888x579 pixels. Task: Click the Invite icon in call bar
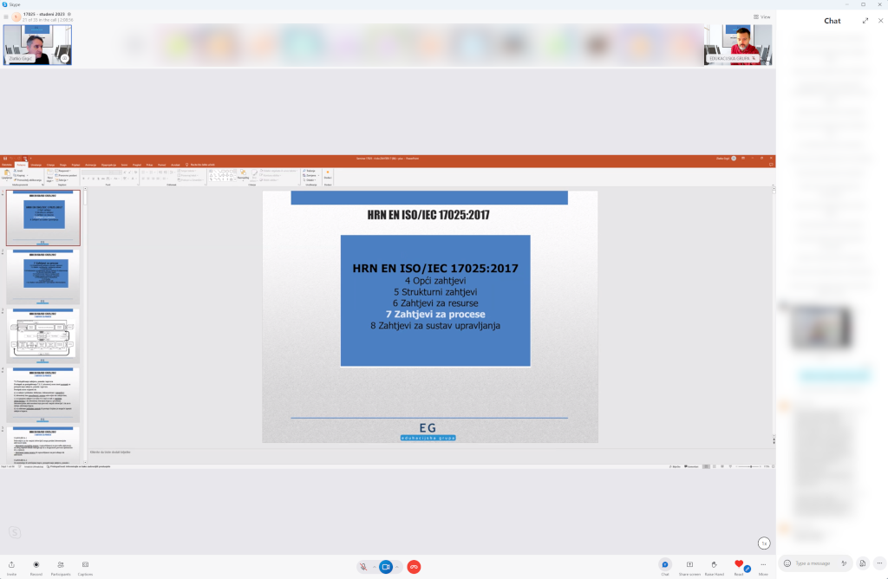12,564
